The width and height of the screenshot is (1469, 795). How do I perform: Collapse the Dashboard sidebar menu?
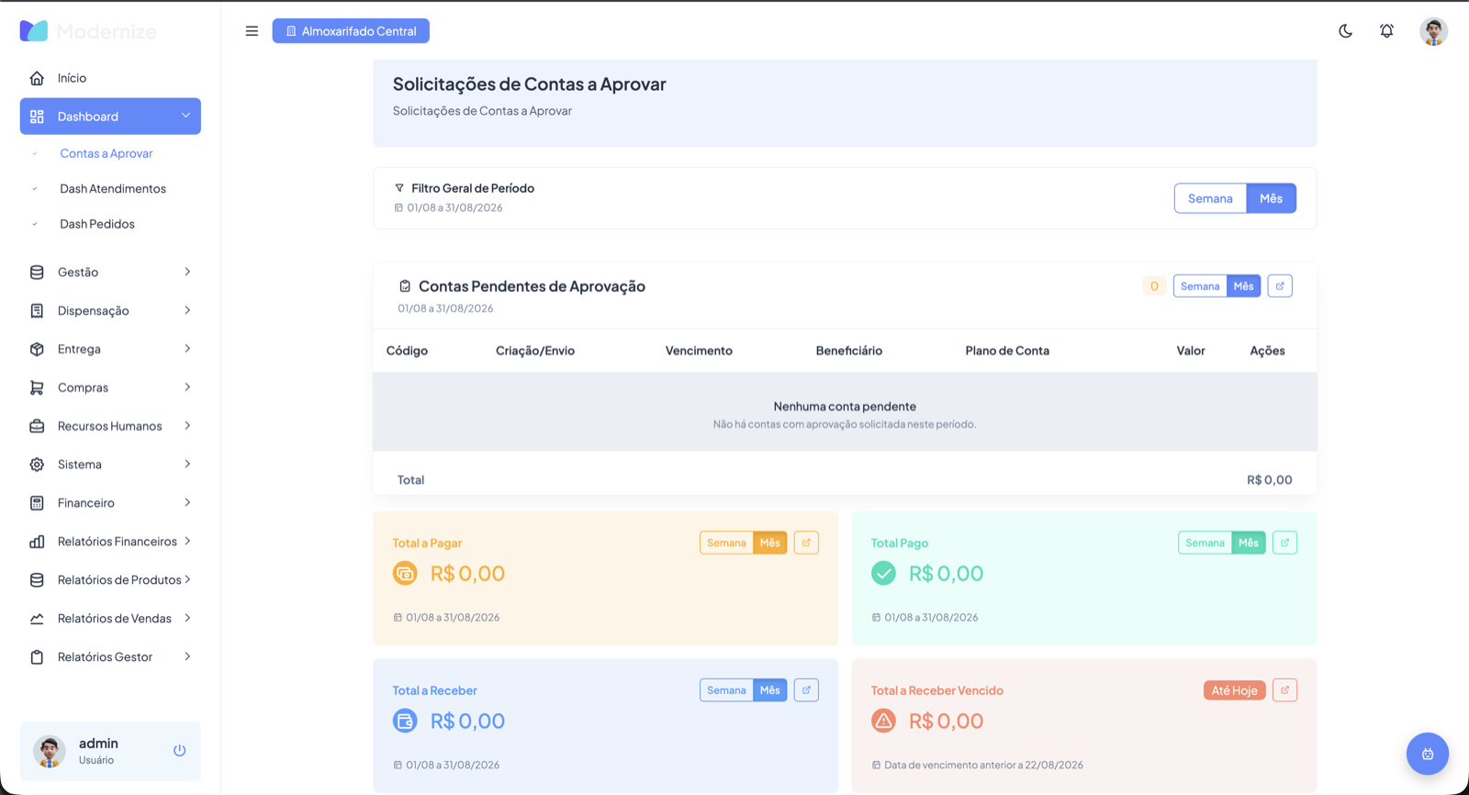[x=110, y=117]
